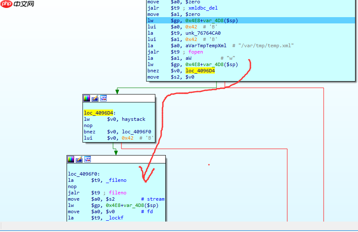Click loc_4096F0 target in bnez instruction
The height and width of the screenshot is (232, 358).
137,132
